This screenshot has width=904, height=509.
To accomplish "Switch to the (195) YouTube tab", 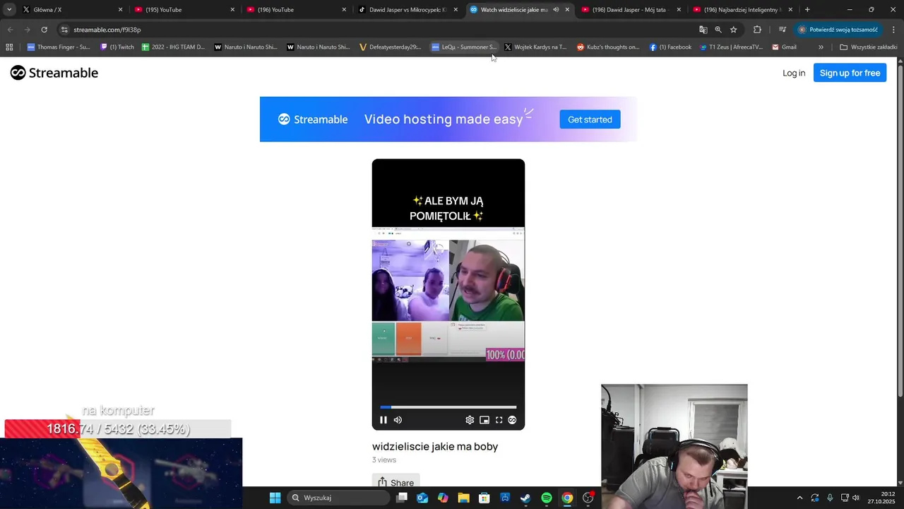I will (184, 10).
